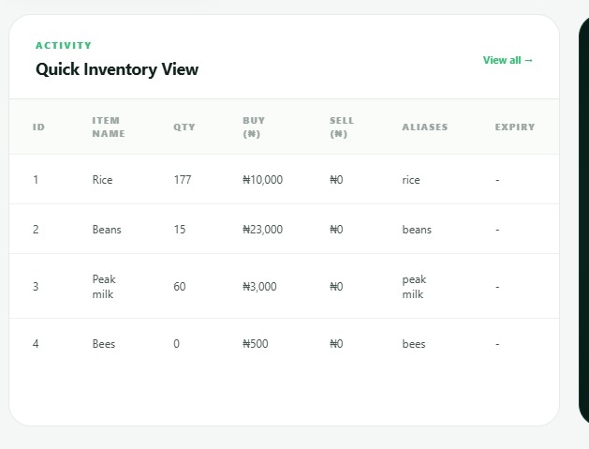Select the Peak milk item name cell
589x449 pixels.
click(x=104, y=287)
